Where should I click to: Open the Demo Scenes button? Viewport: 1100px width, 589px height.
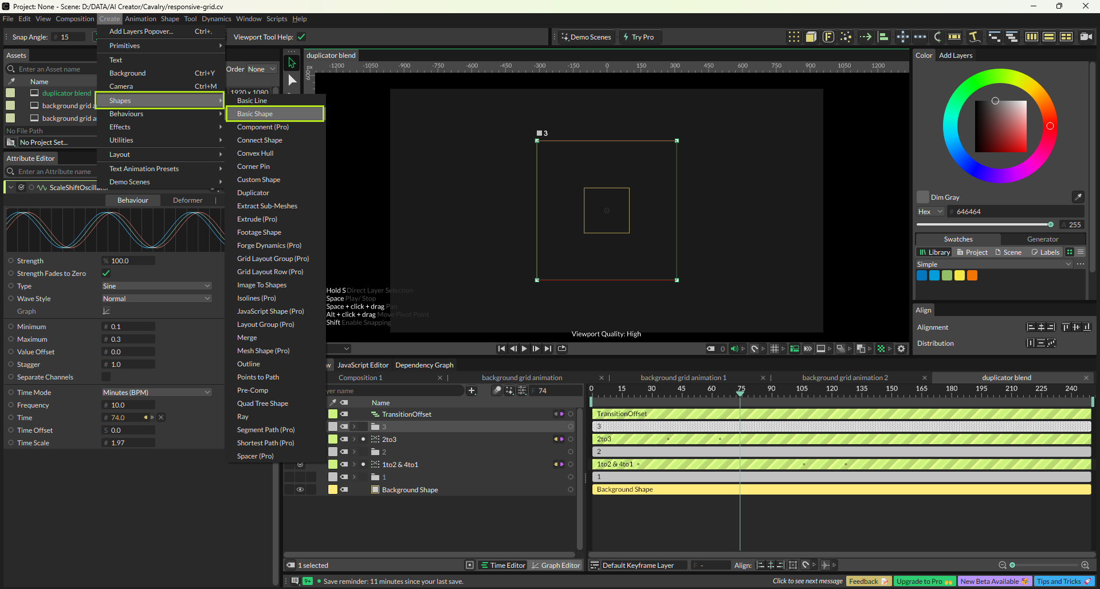(586, 37)
